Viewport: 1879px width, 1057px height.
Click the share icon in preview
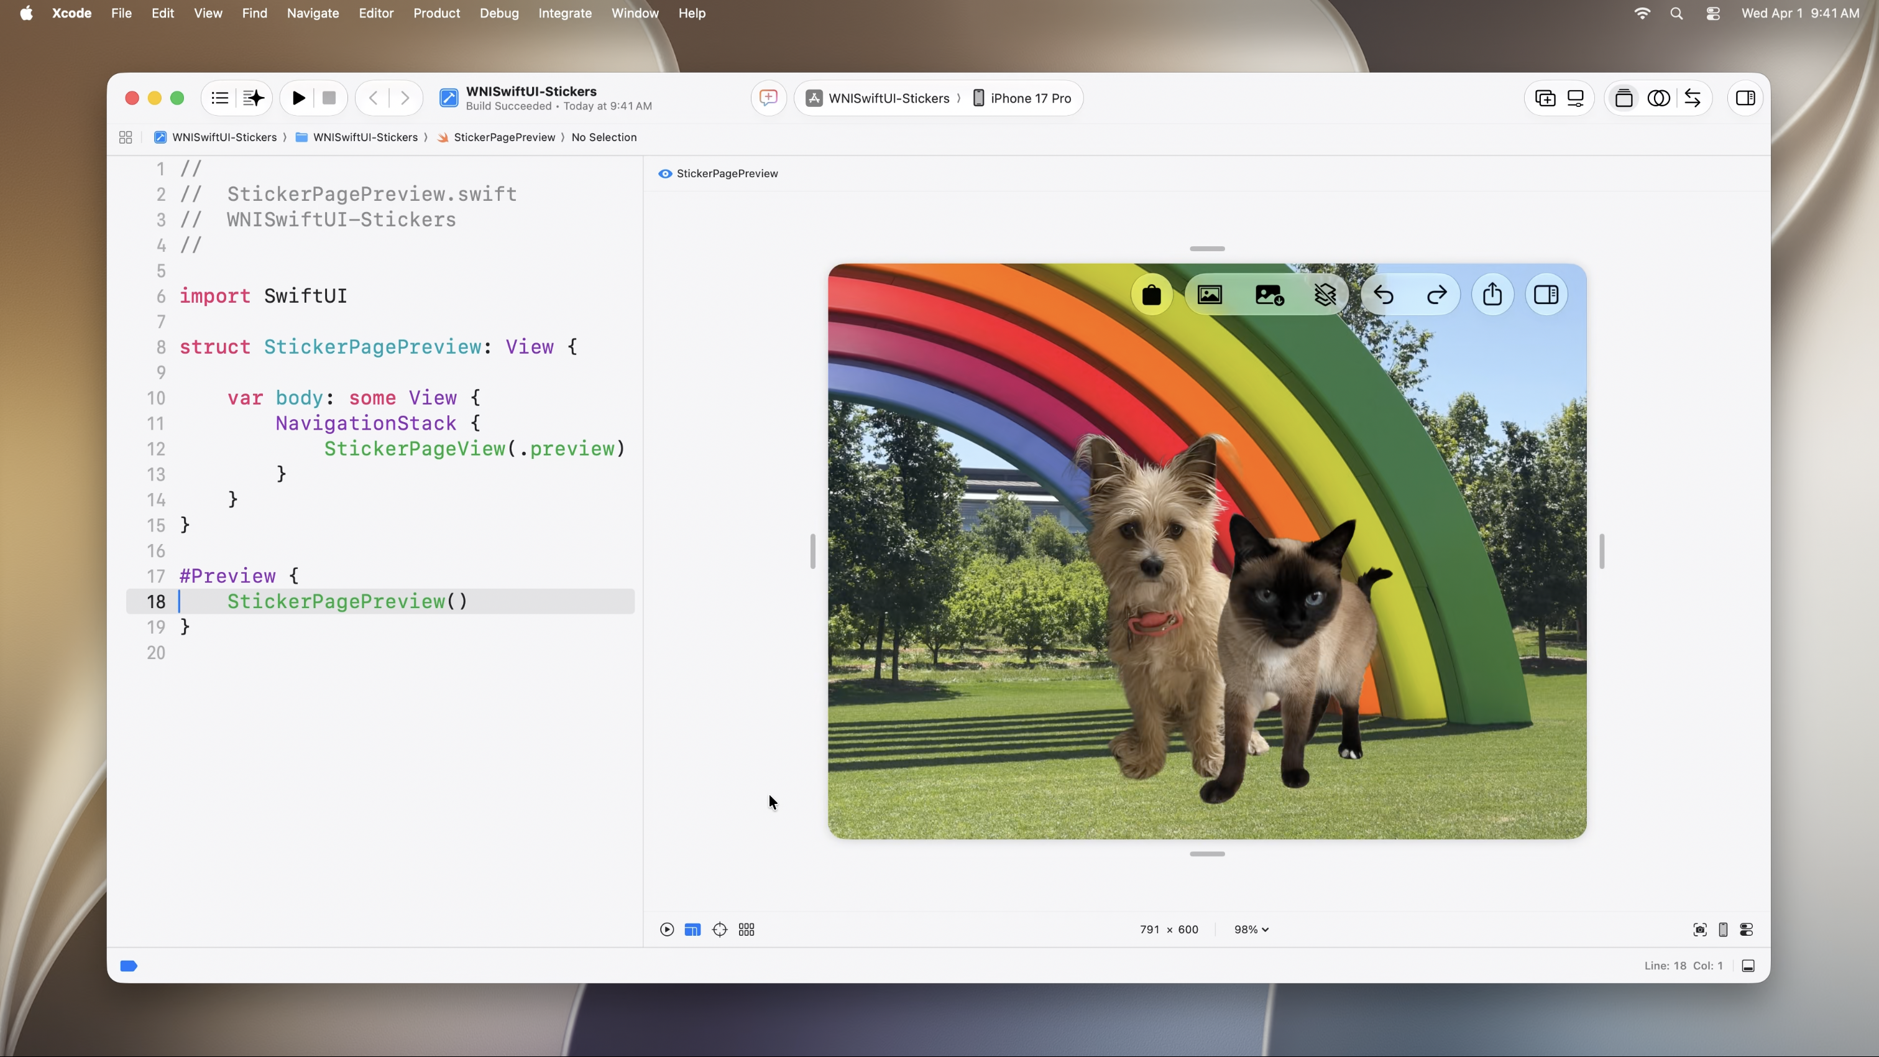pyautogui.click(x=1492, y=295)
